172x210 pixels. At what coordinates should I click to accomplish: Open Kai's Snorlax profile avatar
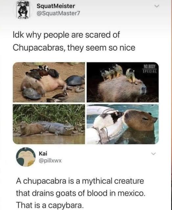[26, 157]
